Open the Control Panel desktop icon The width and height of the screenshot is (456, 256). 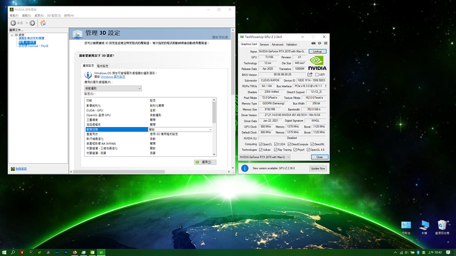pyautogui.click(x=406, y=228)
